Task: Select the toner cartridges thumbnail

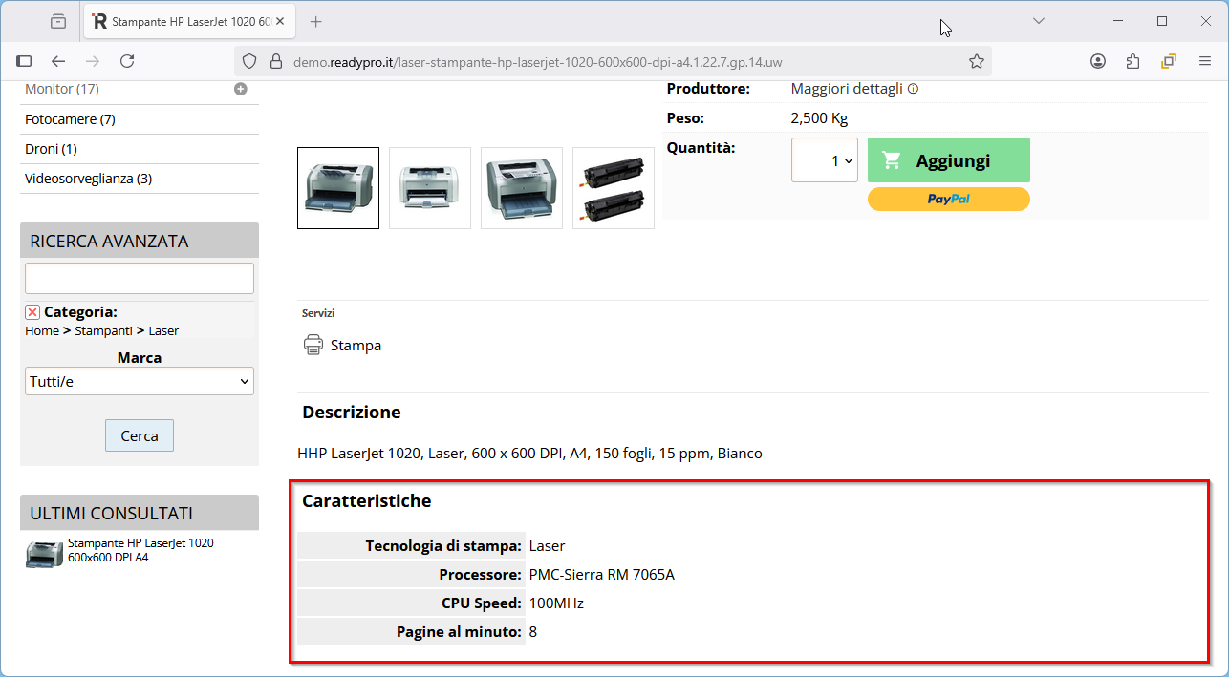Action: point(614,188)
